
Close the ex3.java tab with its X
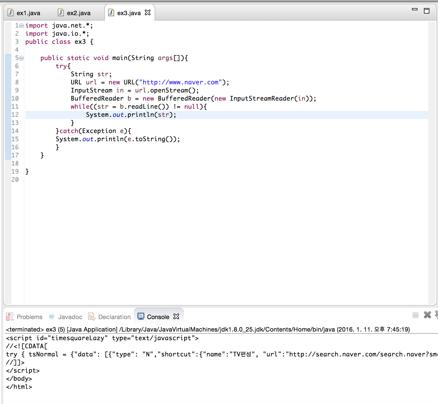point(148,12)
